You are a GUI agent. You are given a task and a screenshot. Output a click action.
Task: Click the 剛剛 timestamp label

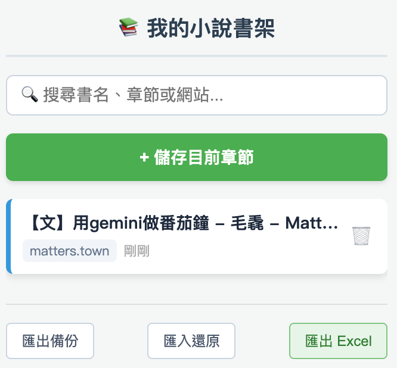coord(137,251)
